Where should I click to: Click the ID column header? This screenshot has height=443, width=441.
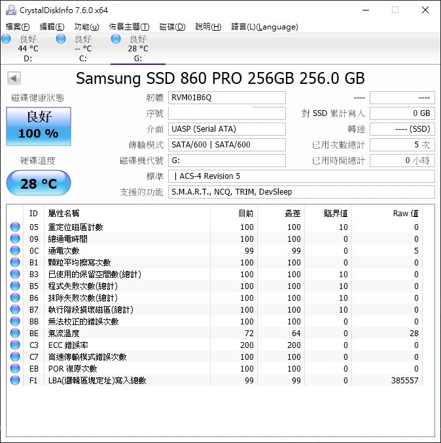(33, 213)
